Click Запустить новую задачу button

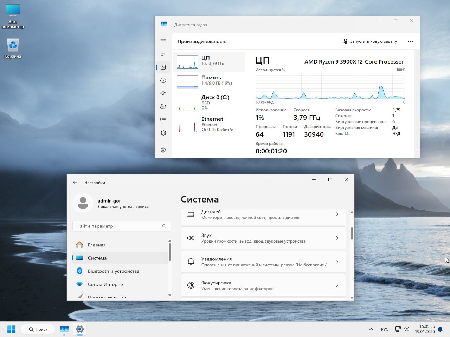(369, 41)
